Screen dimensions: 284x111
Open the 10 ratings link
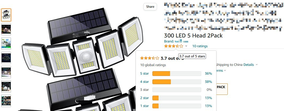point(200,46)
